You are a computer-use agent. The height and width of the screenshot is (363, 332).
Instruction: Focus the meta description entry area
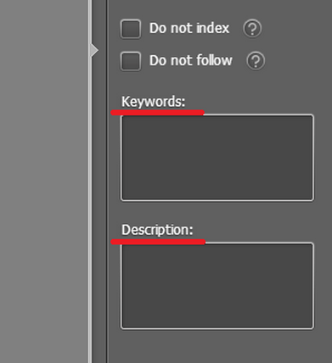pyautogui.click(x=217, y=286)
